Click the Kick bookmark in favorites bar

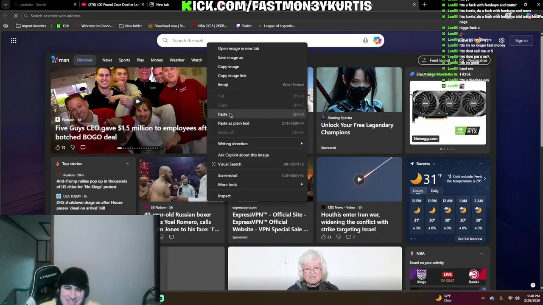point(62,26)
